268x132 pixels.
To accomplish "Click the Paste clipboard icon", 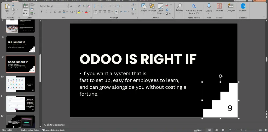I will tap(7, 6).
